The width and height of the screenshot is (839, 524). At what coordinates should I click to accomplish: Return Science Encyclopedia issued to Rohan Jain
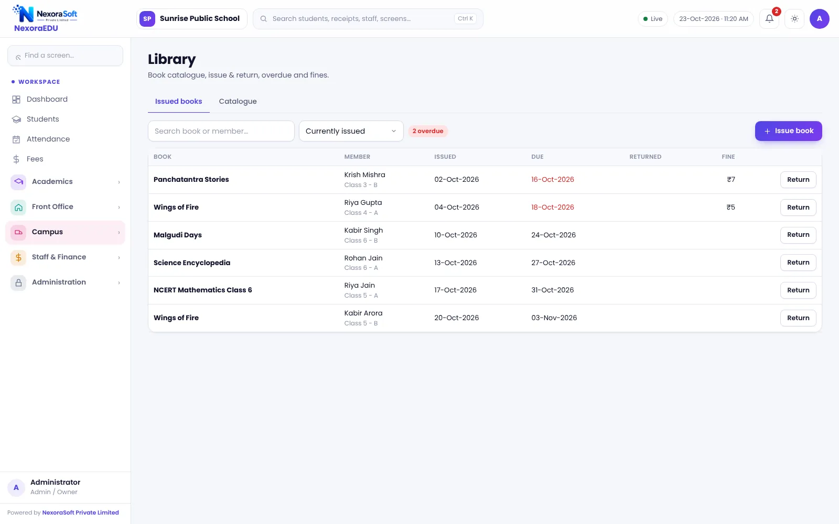(x=798, y=263)
